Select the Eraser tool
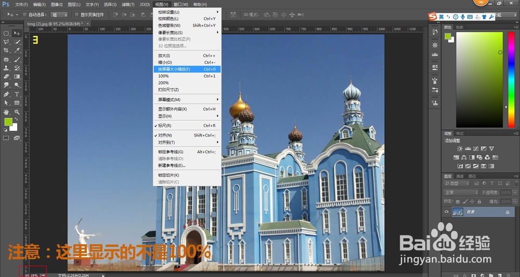 coord(6,76)
